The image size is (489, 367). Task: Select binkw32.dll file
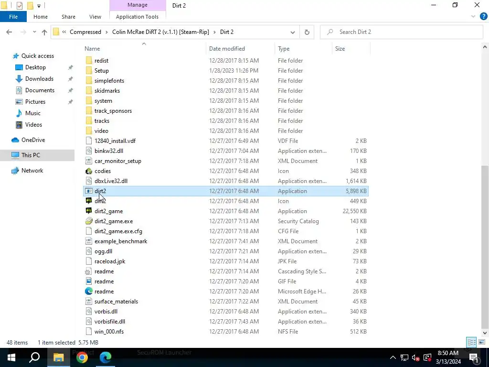click(109, 151)
